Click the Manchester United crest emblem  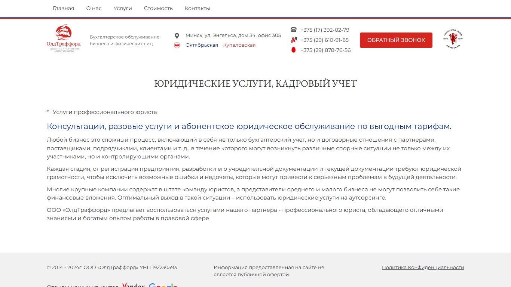453,38
